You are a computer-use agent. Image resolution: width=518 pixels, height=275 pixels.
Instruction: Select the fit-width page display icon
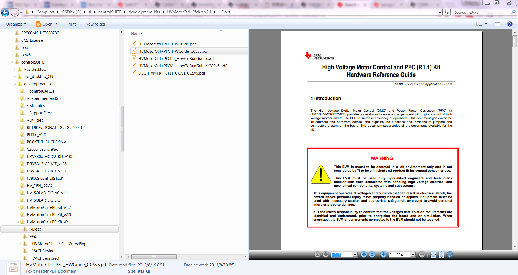pyautogui.click(x=433, y=254)
